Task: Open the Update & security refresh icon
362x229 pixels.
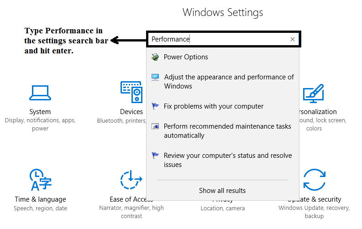Action: 314,180
